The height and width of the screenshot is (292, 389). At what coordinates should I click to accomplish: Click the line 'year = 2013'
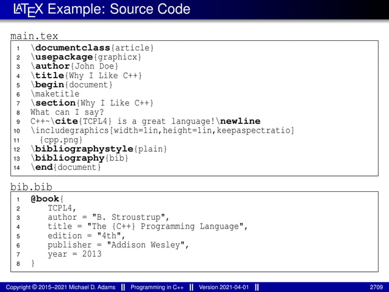tap(74, 254)
